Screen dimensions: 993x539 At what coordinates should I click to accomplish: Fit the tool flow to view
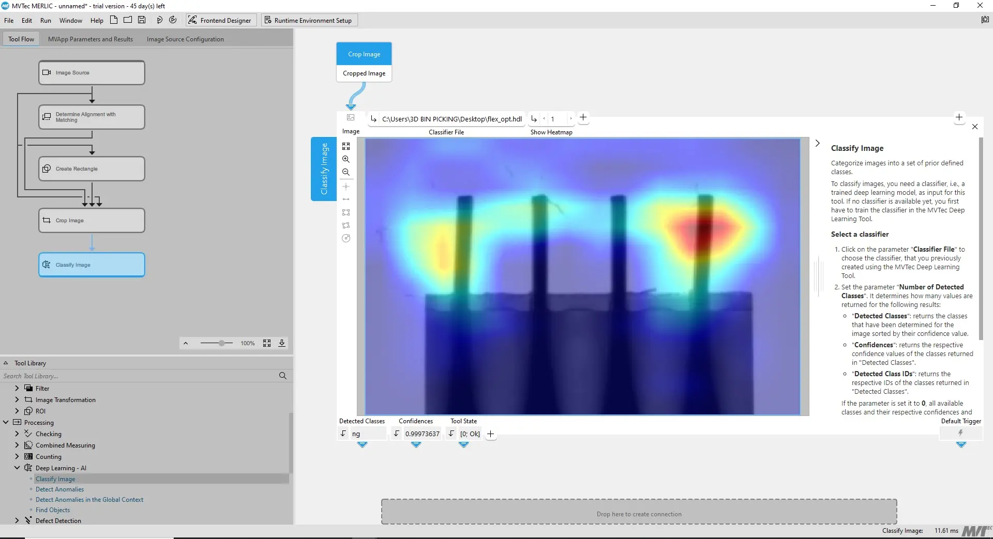point(267,343)
